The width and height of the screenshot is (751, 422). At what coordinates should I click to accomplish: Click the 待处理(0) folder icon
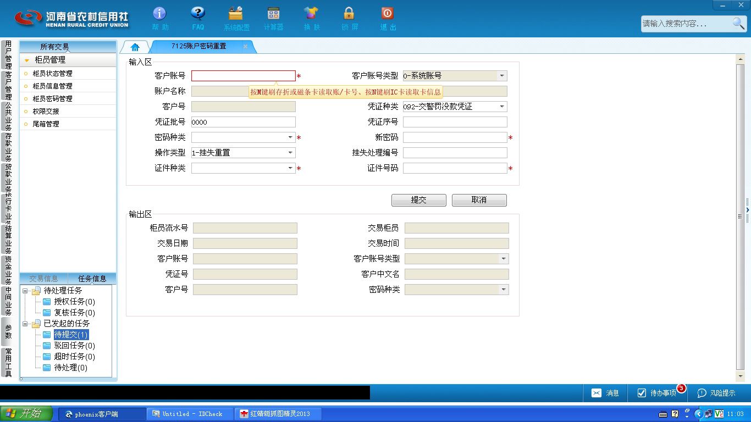(x=47, y=368)
